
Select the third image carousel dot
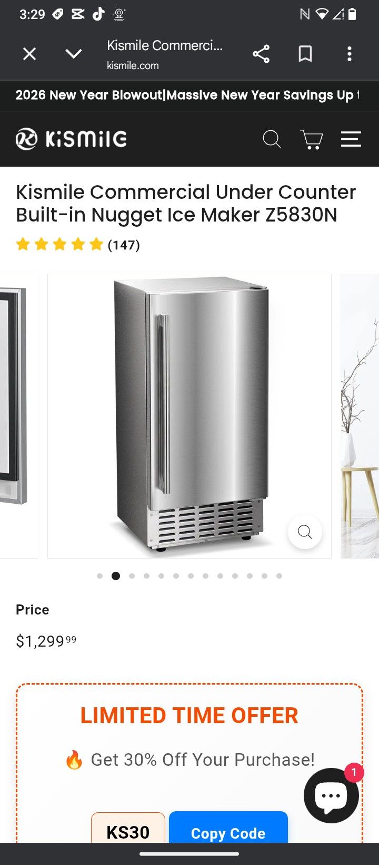point(132,576)
